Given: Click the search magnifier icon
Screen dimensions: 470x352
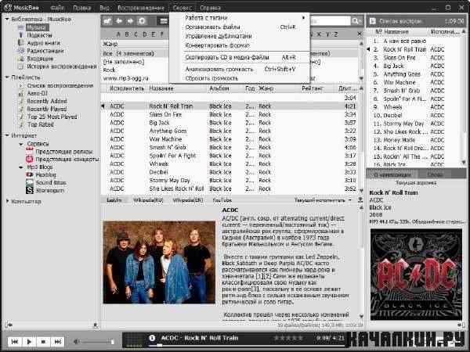Looking at the screenshot, I should (356, 21).
